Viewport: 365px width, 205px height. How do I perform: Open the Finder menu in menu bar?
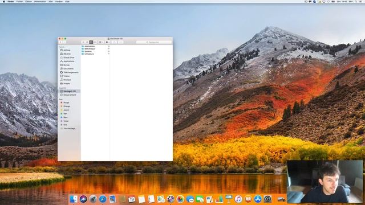click(x=11, y=1)
